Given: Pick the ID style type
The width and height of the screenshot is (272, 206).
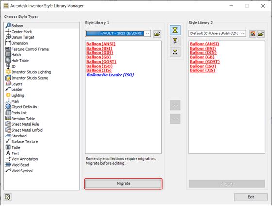Looking at the screenshot, I should click(x=10, y=66).
